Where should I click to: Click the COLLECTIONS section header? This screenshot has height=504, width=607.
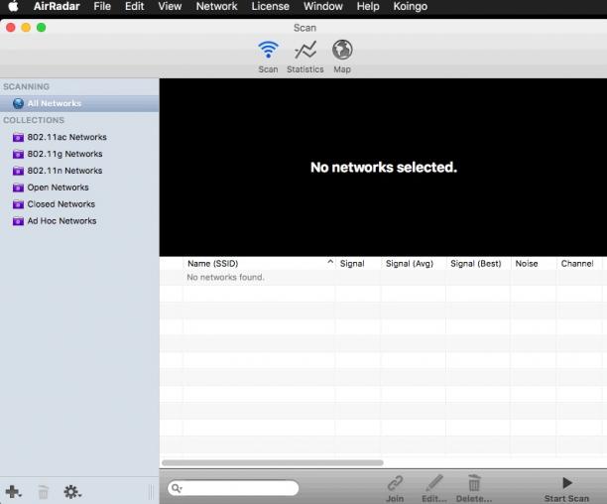(x=34, y=120)
